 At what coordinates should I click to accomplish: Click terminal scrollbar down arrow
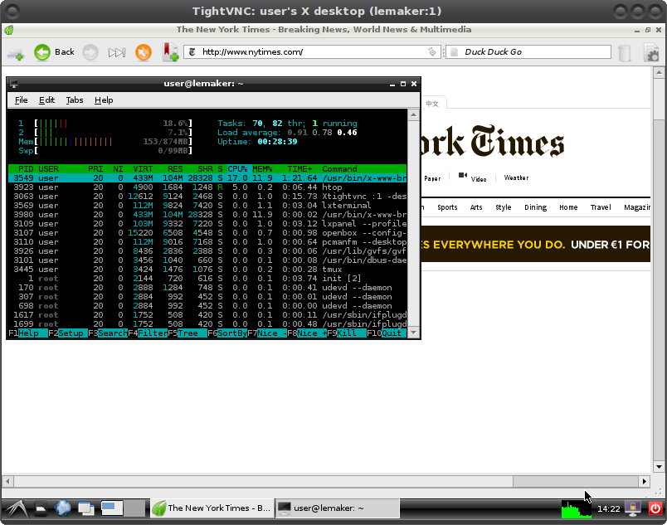(413, 333)
